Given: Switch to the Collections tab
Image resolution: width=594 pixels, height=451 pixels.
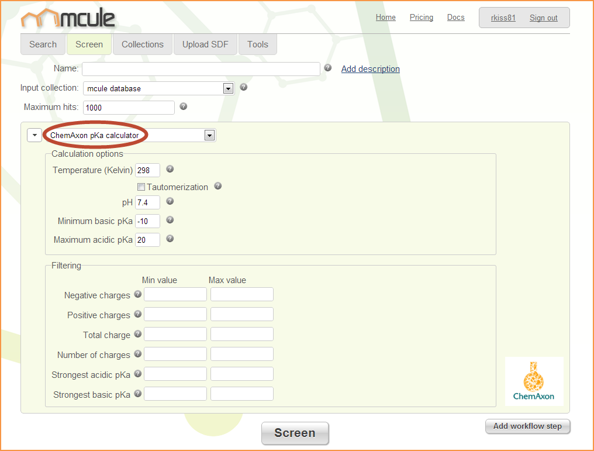Looking at the screenshot, I should coord(143,44).
